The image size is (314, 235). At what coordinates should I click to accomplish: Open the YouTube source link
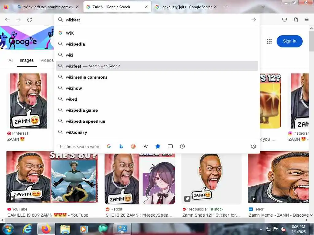click(x=17, y=209)
